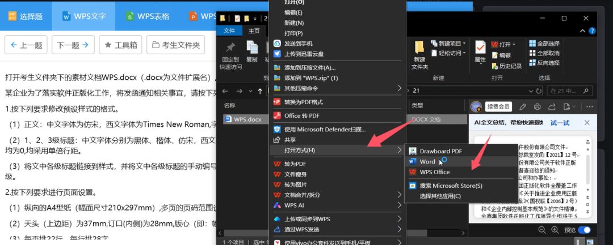Image resolution: width=613 pixels, height=245 pixels.
Task: Create 新建文件夹 from ribbon
Action: point(419,55)
